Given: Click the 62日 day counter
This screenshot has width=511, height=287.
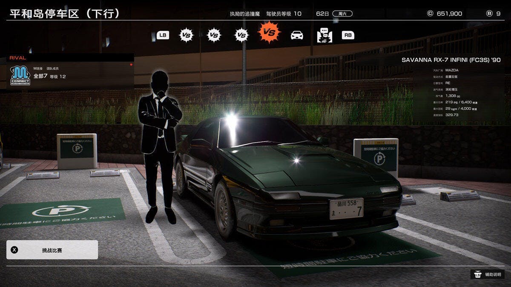Looking at the screenshot, I should [x=323, y=14].
